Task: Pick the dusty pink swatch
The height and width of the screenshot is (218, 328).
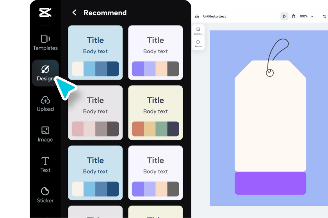Action: pos(78,129)
